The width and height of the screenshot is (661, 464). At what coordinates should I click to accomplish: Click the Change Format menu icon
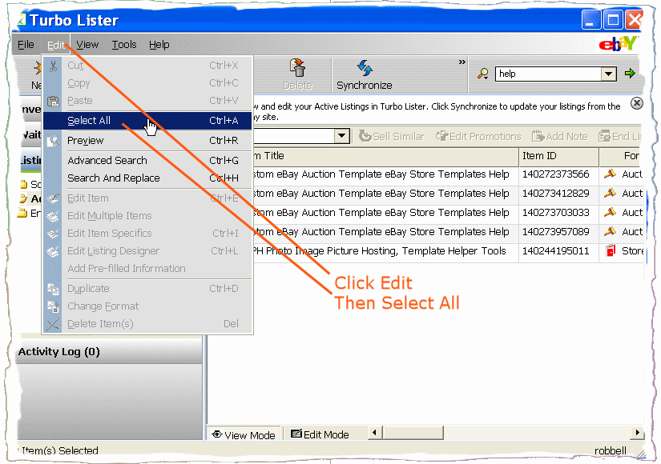click(53, 306)
